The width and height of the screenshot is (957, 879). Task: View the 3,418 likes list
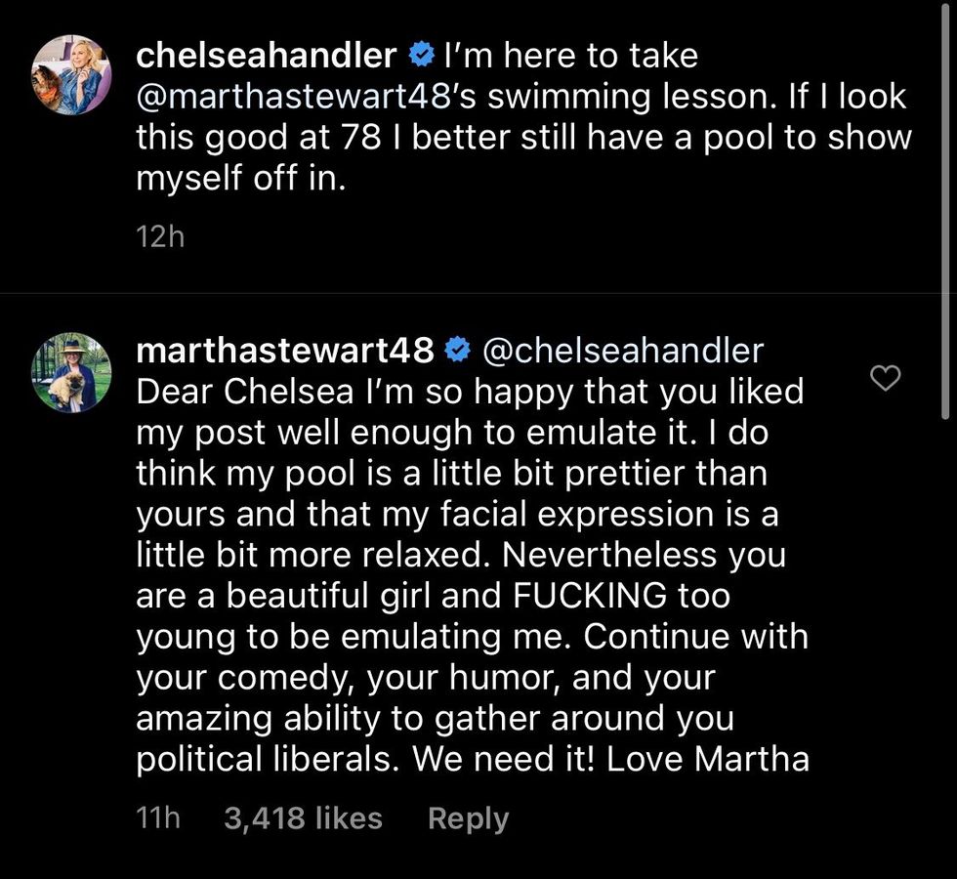pos(303,818)
